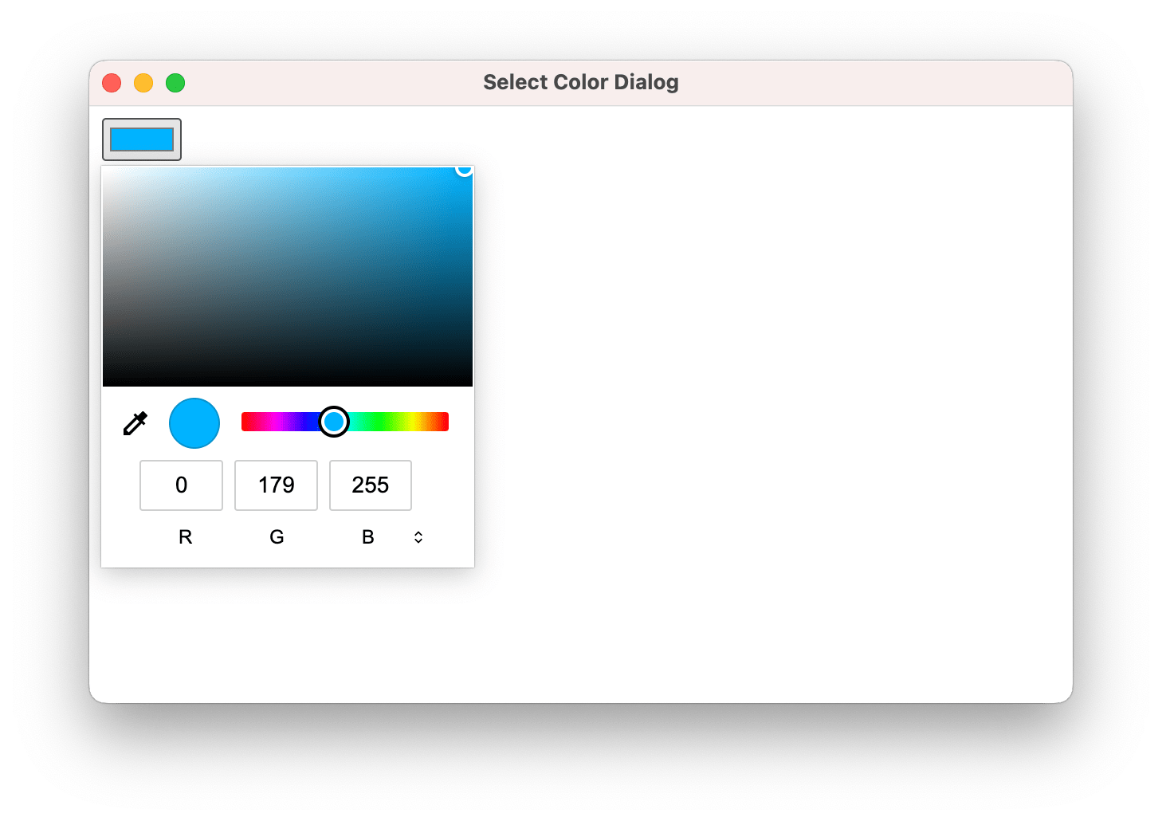Click the B label below the blue field
Viewport: 1162px width, 821px height.
367,536
